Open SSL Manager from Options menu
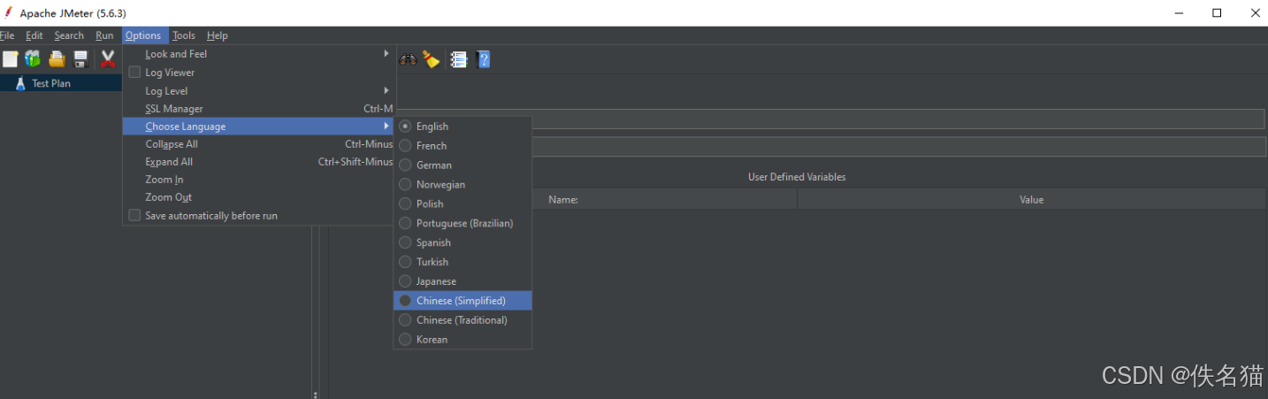Viewport: 1268px width, 399px height. [x=259, y=109]
